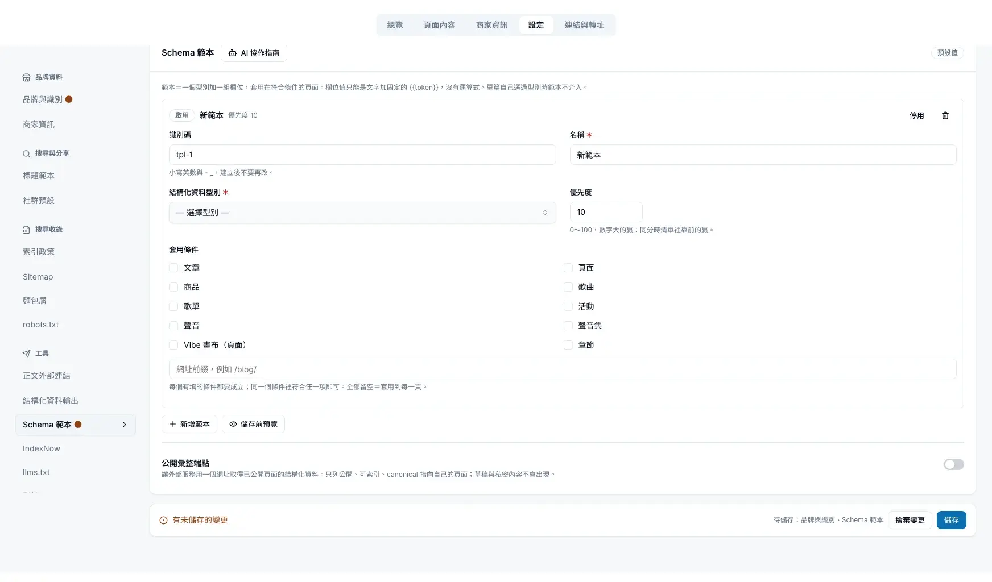Click the 名稱 field containing 新範本

click(763, 155)
